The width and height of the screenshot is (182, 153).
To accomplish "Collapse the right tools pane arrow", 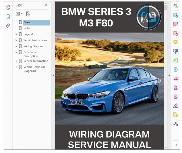I will click(x=169, y=75).
